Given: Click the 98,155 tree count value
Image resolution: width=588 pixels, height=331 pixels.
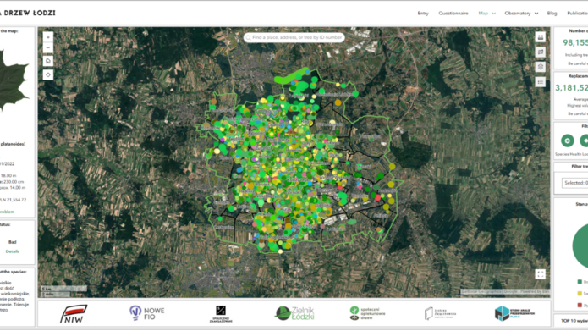Looking at the screenshot, I should 575,43.
